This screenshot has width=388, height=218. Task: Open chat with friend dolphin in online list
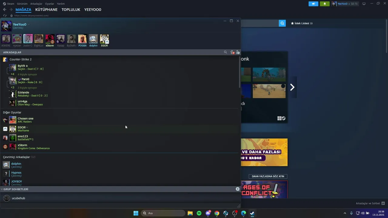click(x=120, y=165)
